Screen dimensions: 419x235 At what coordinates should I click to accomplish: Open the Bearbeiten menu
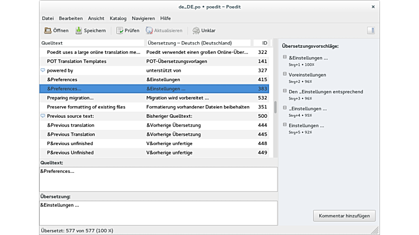pyautogui.click(x=71, y=18)
